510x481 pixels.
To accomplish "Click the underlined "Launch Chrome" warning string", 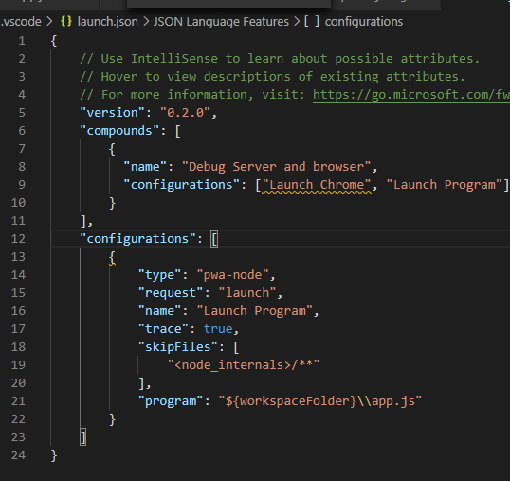I will (x=317, y=185).
